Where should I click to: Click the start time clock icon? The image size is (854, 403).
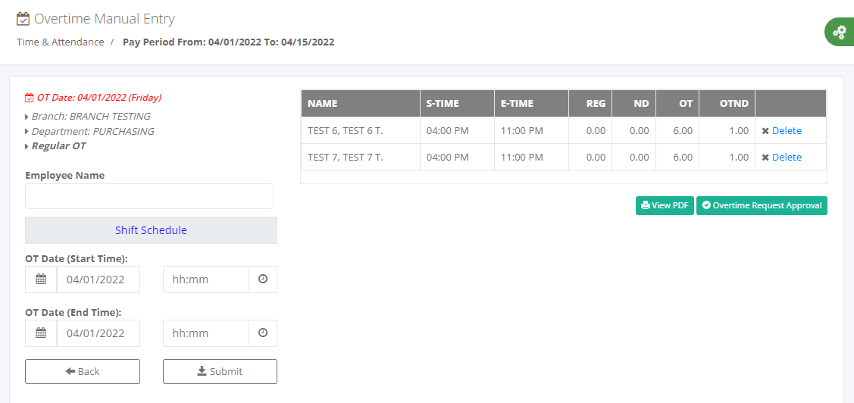(263, 280)
